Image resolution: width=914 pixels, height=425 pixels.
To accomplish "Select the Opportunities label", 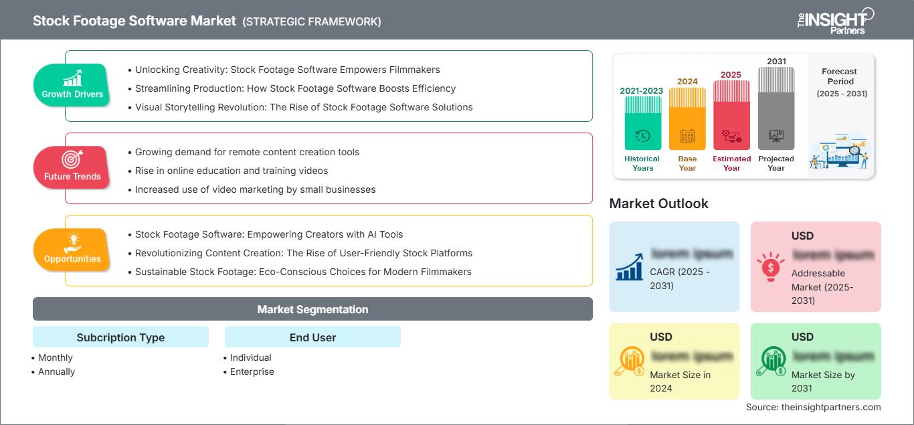I will (72, 259).
